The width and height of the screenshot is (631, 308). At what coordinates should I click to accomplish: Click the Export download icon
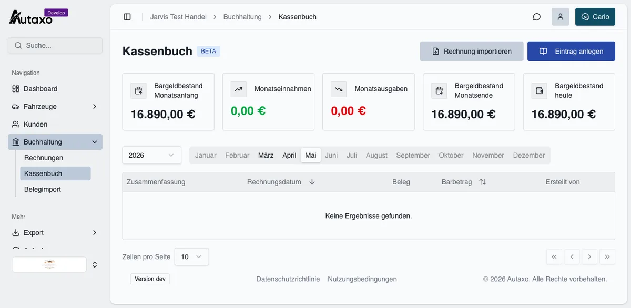16,233
